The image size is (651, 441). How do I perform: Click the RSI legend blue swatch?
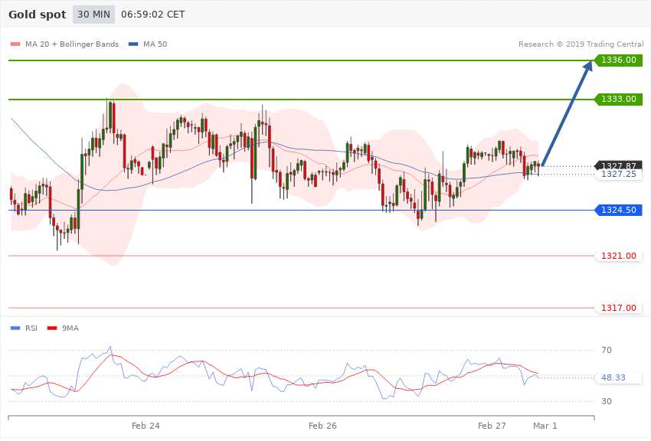point(15,328)
